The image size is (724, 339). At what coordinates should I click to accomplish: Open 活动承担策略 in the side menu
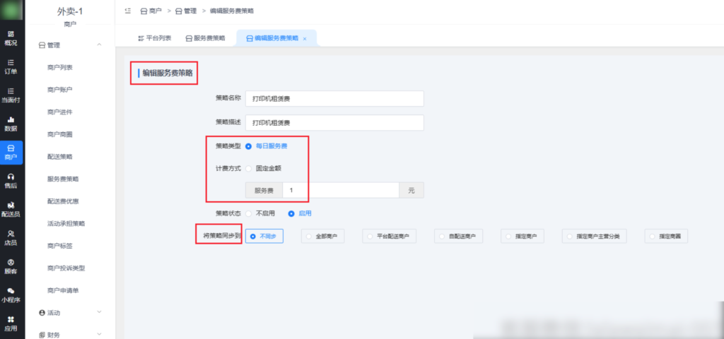66,223
